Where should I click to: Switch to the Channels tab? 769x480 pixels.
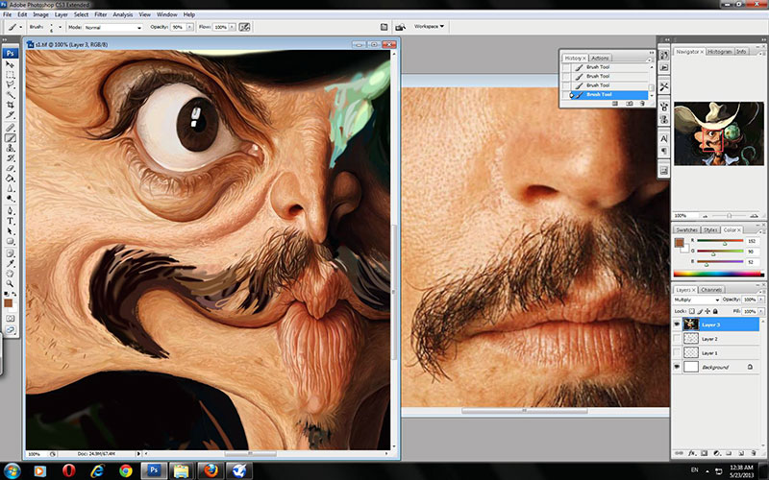coord(710,290)
